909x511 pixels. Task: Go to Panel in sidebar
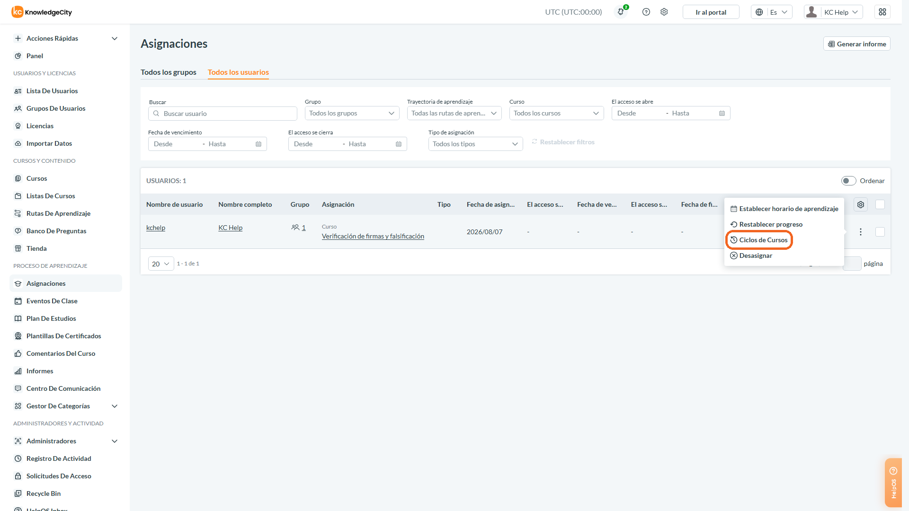click(x=35, y=56)
